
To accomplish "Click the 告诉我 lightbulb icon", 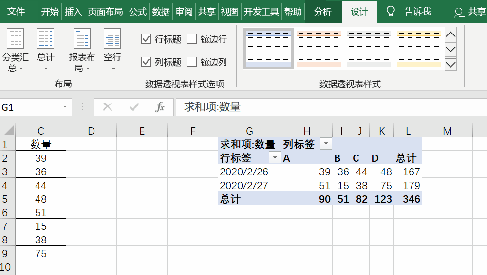I will click(x=390, y=12).
